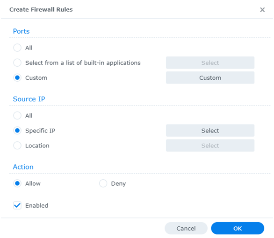Click the Select button for built-in applications
Image resolution: width=274 pixels, height=238 pixels.
[x=210, y=63]
